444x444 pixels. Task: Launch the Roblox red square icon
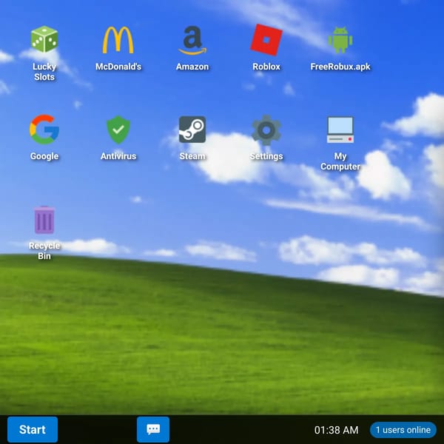[x=266, y=40]
